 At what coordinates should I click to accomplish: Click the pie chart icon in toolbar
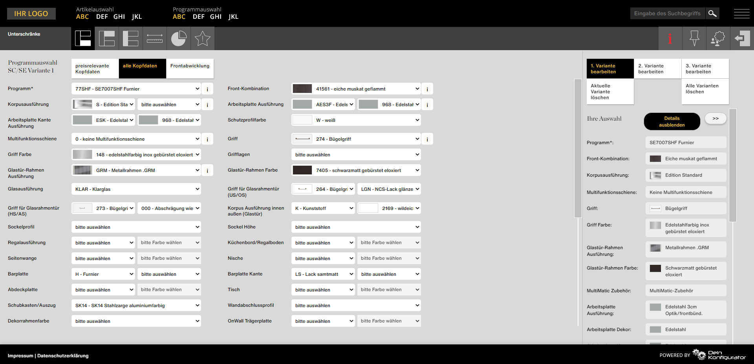pos(179,38)
